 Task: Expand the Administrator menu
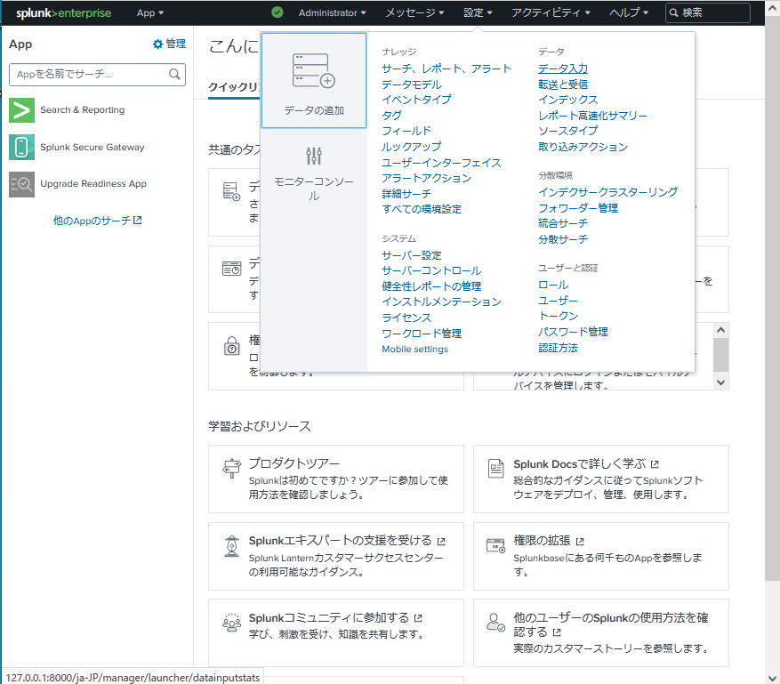pyautogui.click(x=332, y=13)
